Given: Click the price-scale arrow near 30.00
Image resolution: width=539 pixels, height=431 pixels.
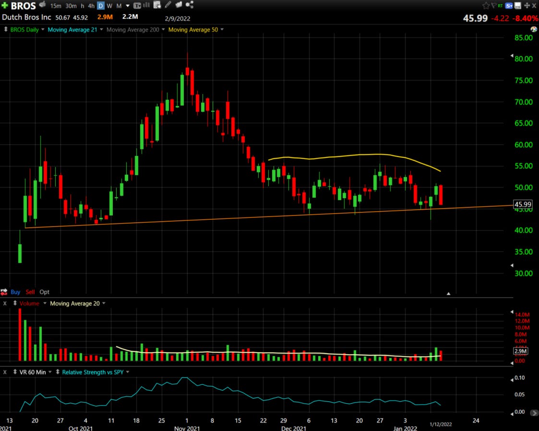Looking at the screenshot, I should 512,265.
